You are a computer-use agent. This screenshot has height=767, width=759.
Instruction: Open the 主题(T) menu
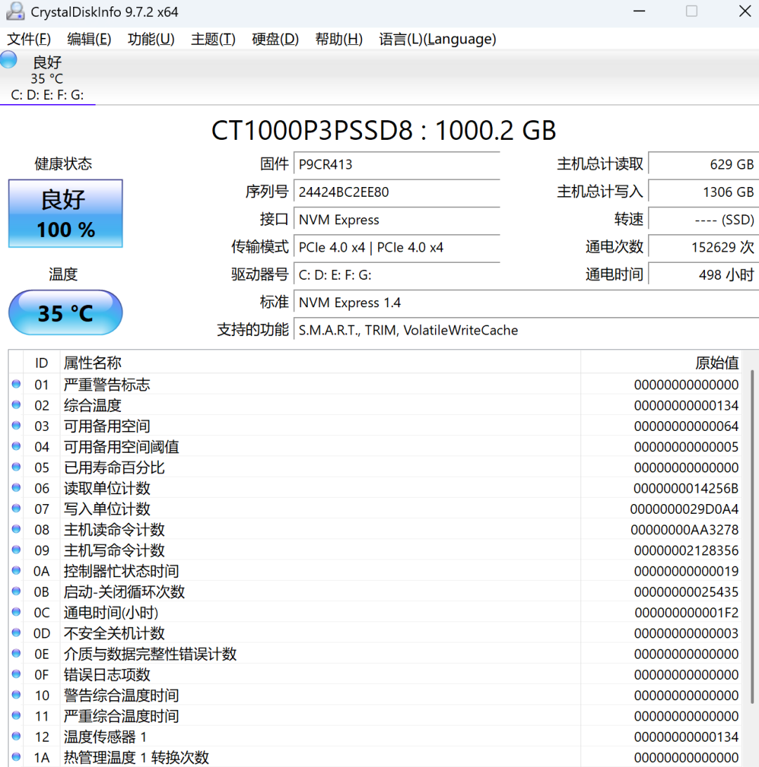(x=213, y=39)
